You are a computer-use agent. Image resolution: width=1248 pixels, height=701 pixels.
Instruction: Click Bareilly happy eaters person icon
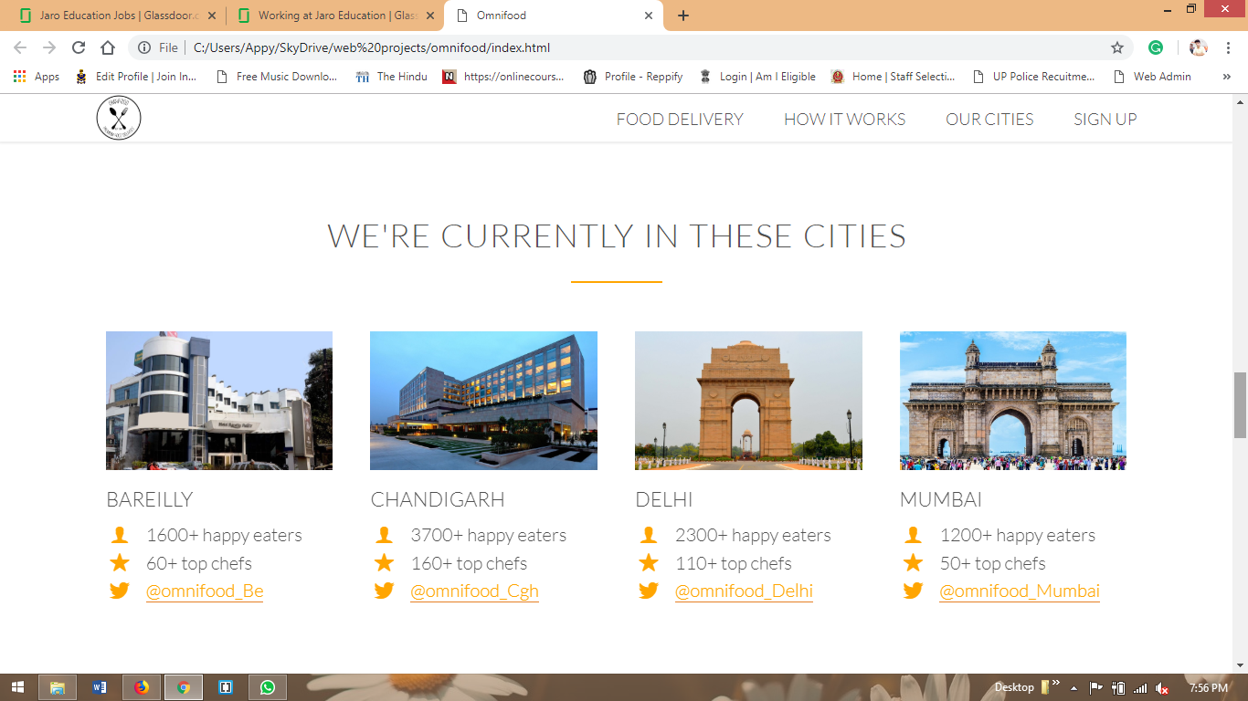(x=119, y=535)
